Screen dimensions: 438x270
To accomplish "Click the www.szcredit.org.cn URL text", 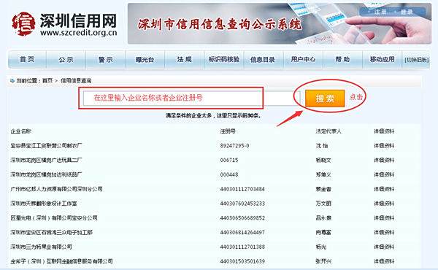I will tap(79, 33).
